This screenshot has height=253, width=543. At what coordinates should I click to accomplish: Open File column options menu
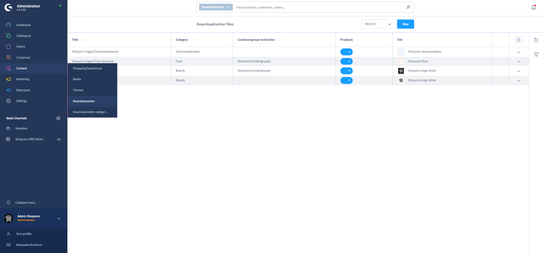[407, 40]
